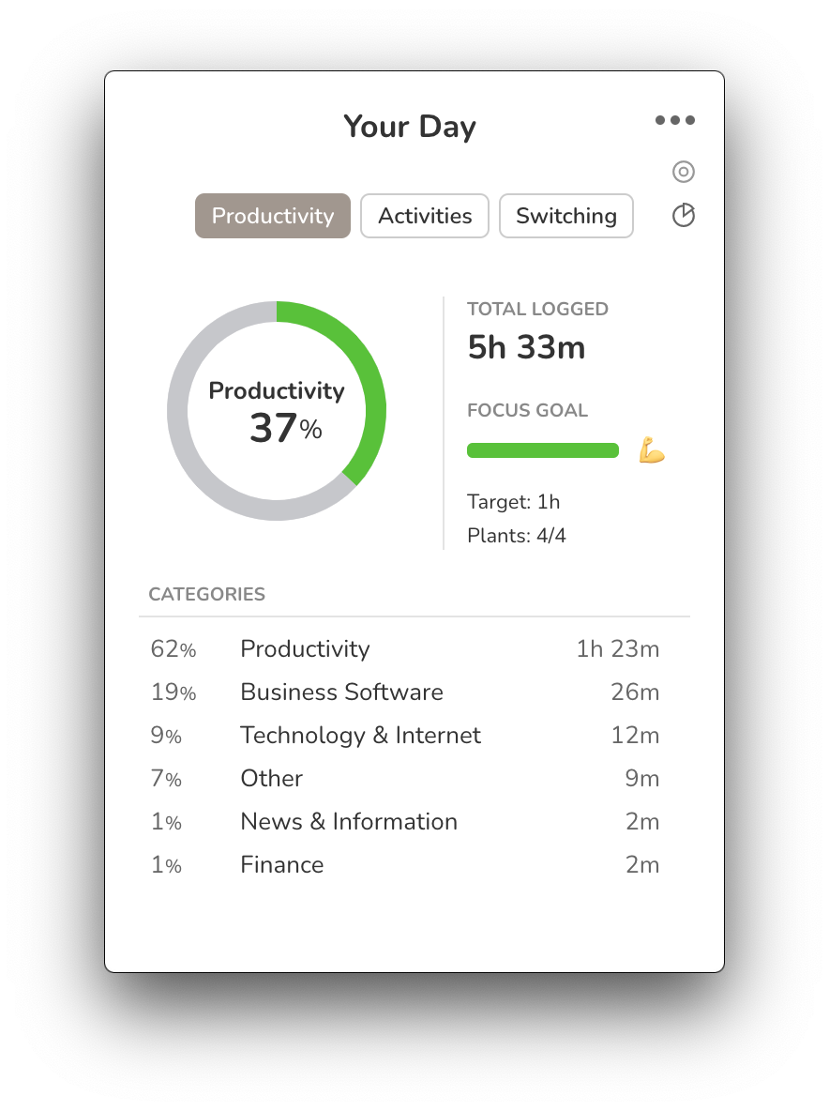Click the flexed bicep emoji icon

pyautogui.click(x=652, y=450)
